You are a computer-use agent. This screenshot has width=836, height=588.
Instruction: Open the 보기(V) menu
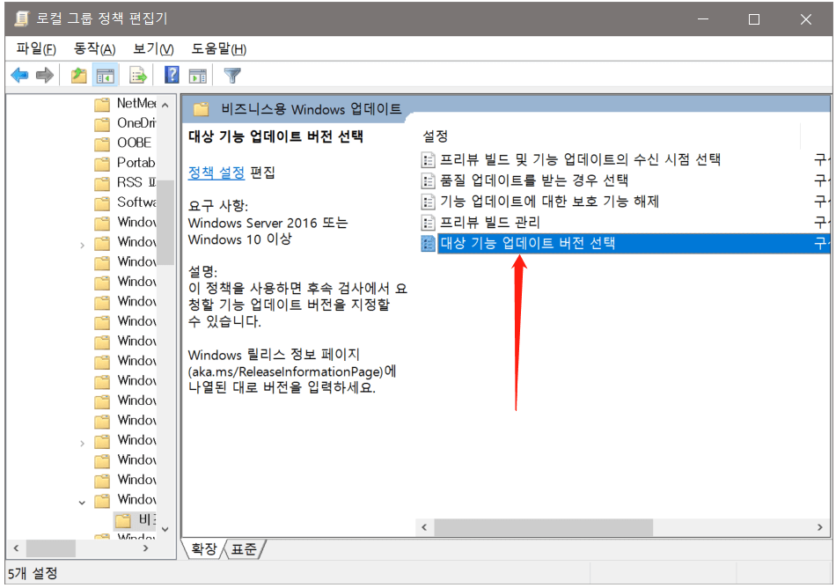[x=153, y=48]
